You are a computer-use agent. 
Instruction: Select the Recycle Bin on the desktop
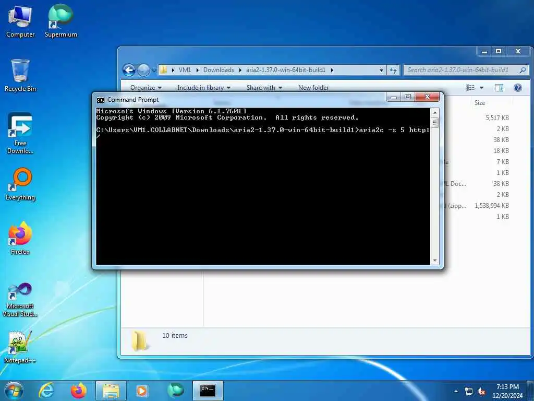tap(20, 75)
